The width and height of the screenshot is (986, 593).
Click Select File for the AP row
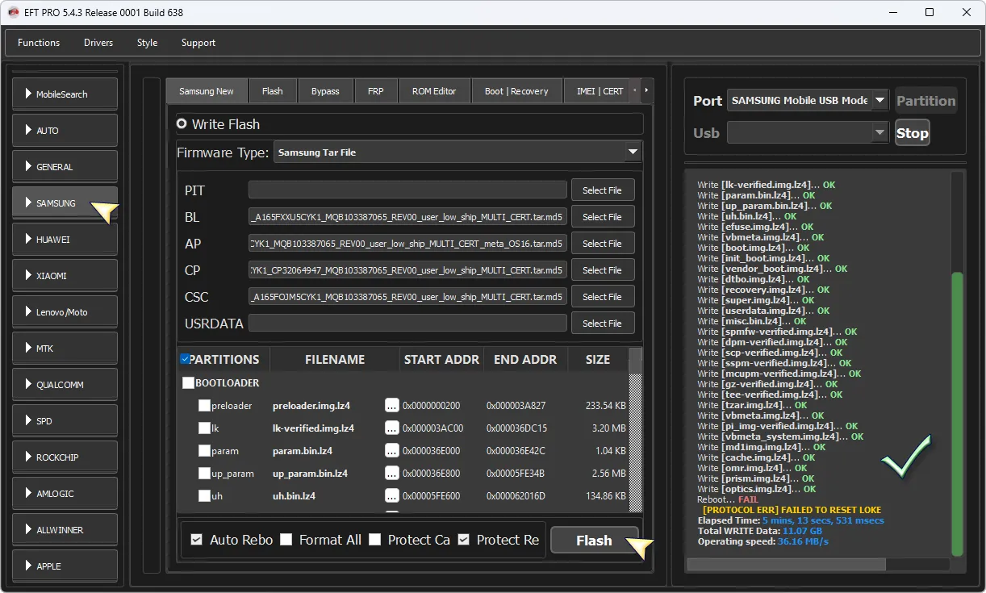(x=602, y=244)
